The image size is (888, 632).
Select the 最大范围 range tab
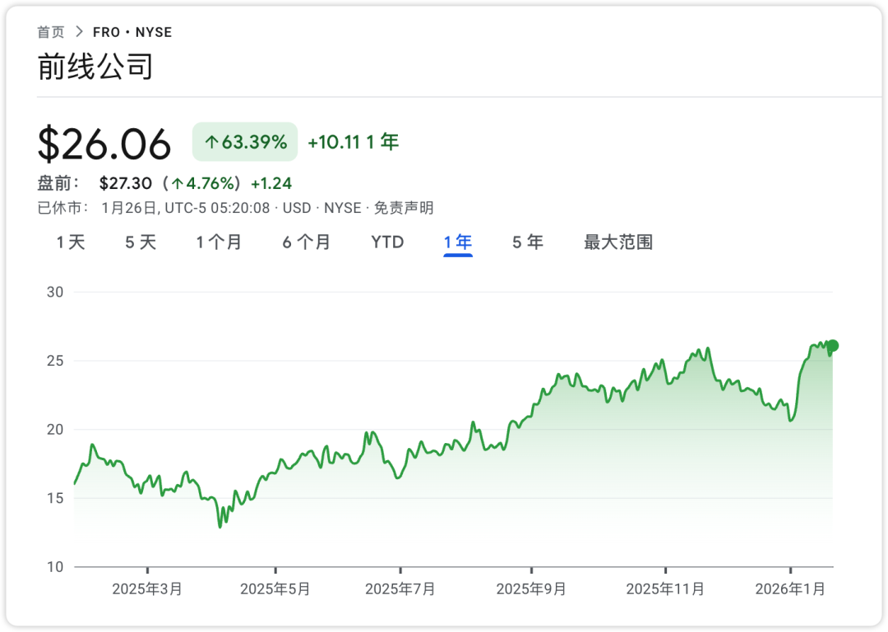618,242
